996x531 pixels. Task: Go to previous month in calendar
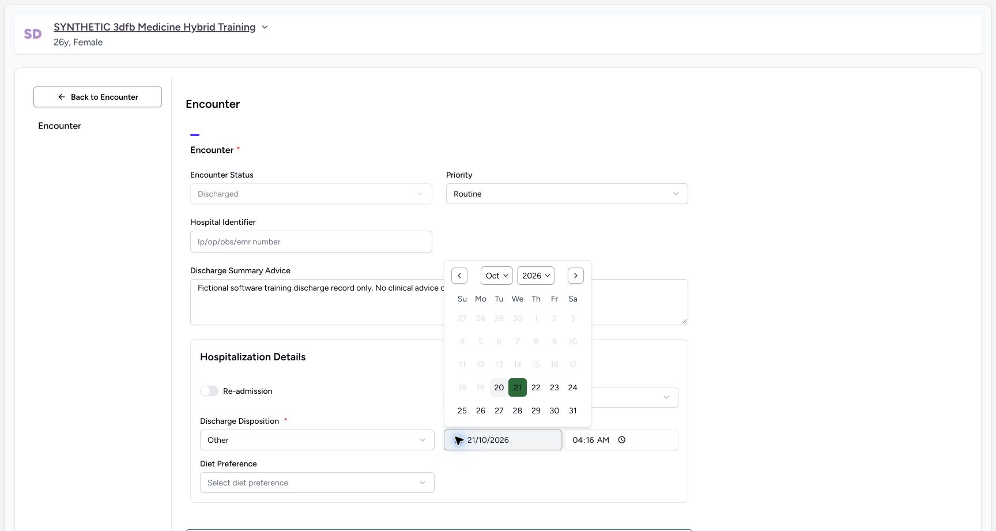click(459, 276)
